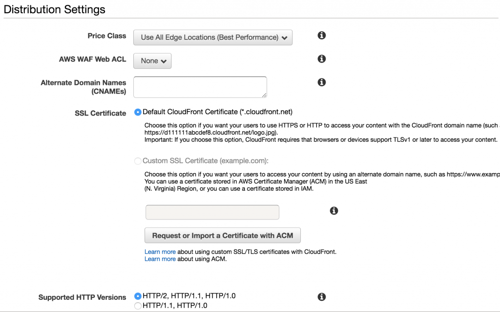Focus the Alternate Domain Names text area
Viewport: 500px width, 312px height.
pos(200,87)
